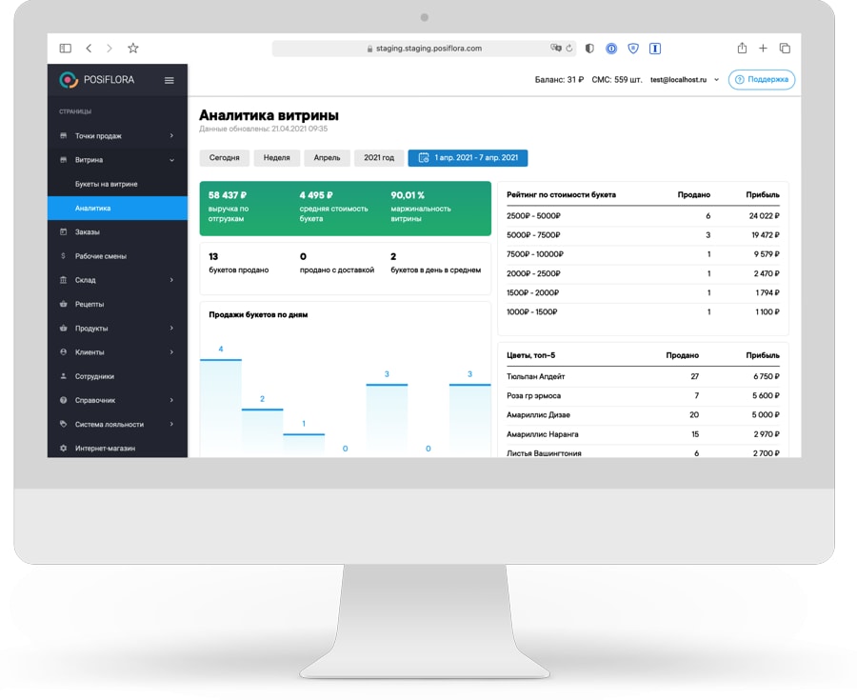Click the 4 495 ₽ average bouquet cost
This screenshot has height=700, width=857.
coord(316,195)
